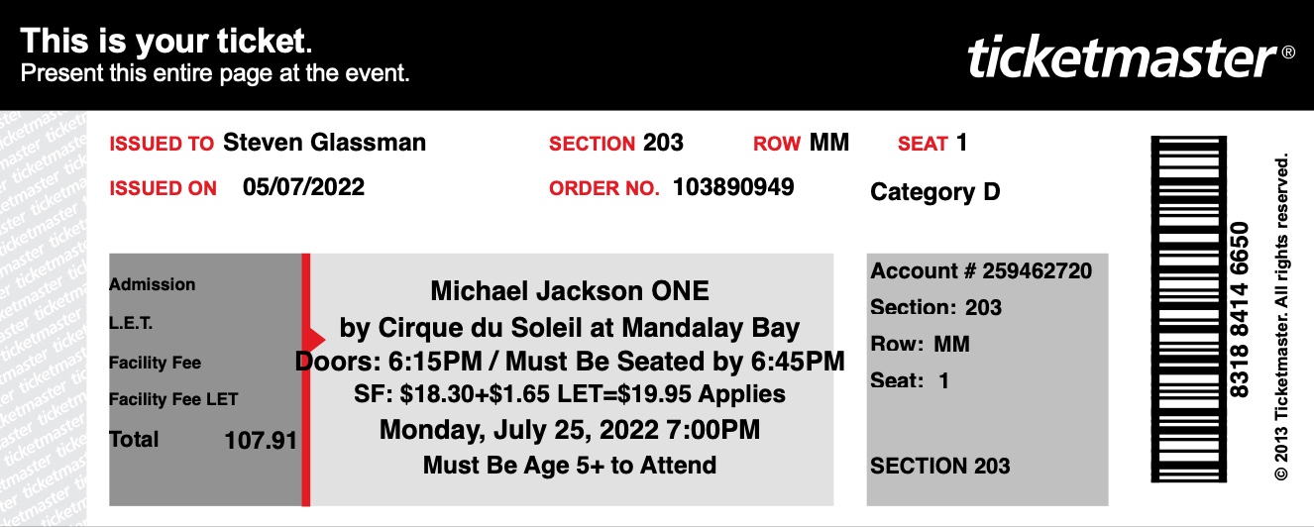Viewport: 1314px width, 527px height.
Task: Click the total amount 107.91
Action: tap(261, 441)
